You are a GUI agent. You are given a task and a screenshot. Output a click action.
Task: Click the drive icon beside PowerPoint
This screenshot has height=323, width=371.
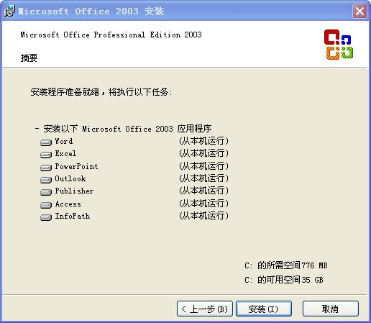[x=46, y=168]
